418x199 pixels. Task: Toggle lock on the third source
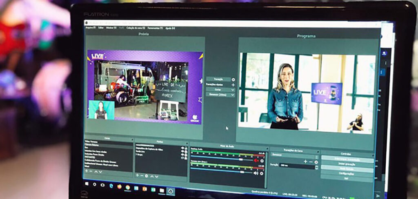tap(186, 155)
